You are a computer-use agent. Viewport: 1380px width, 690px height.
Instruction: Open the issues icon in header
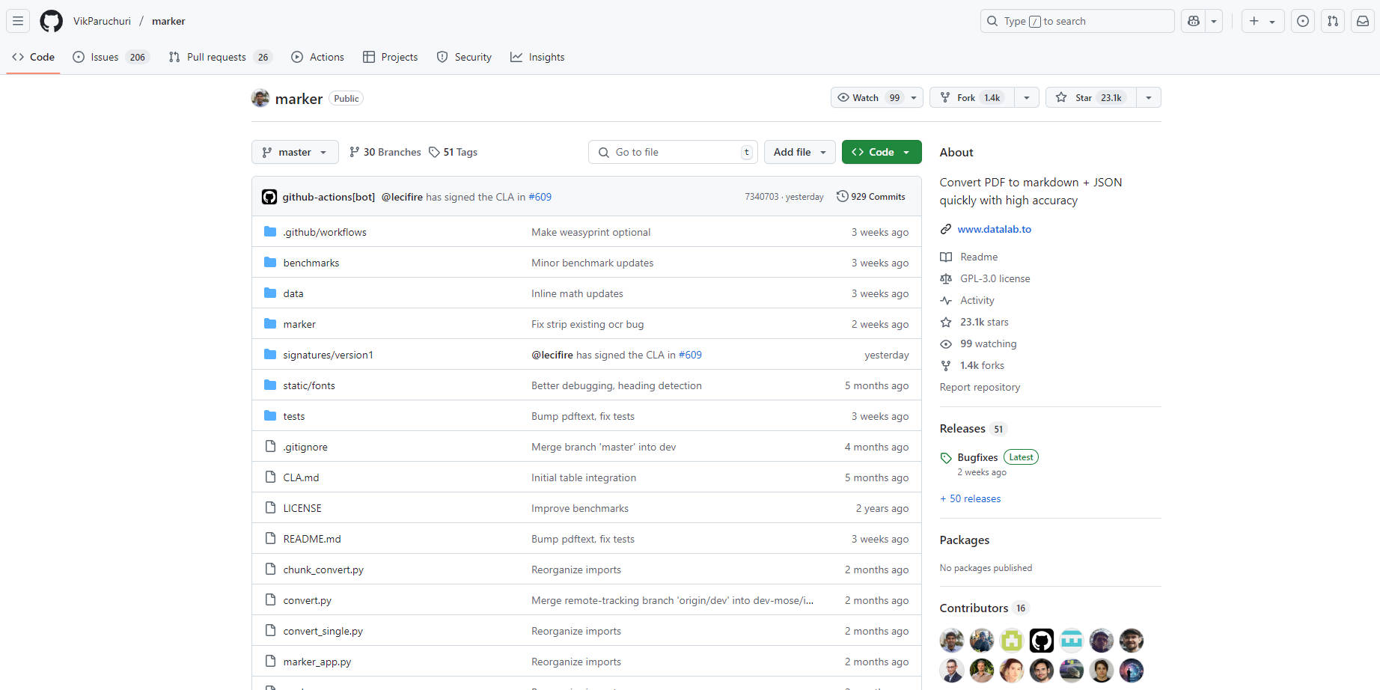click(x=1303, y=21)
